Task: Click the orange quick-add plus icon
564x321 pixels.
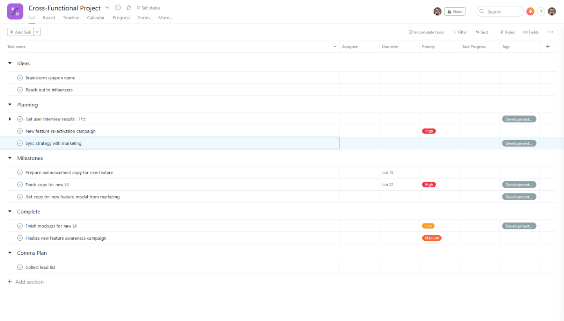Action: [530, 12]
